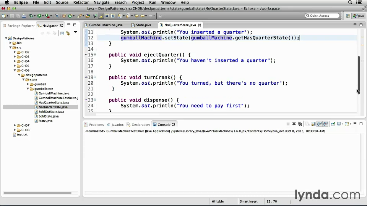The width and height of the screenshot is (367, 206).
Task: Open the Declaration tab
Action: coord(138,124)
